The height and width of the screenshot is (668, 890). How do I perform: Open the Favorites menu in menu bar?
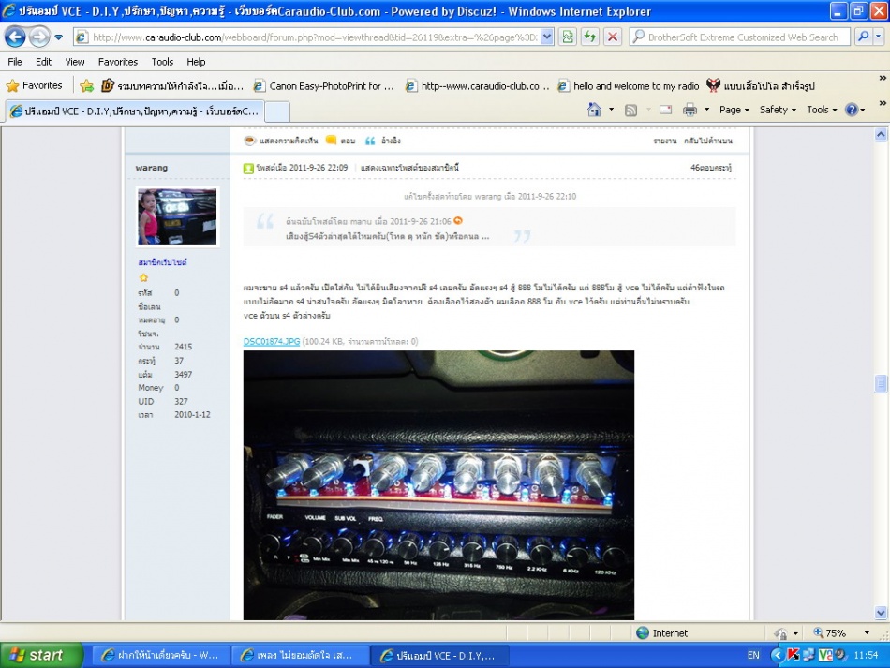(118, 62)
